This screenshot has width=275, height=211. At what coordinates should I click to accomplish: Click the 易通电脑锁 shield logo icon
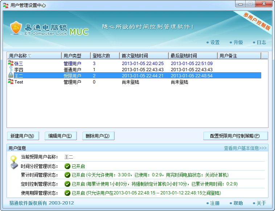pos(16,28)
